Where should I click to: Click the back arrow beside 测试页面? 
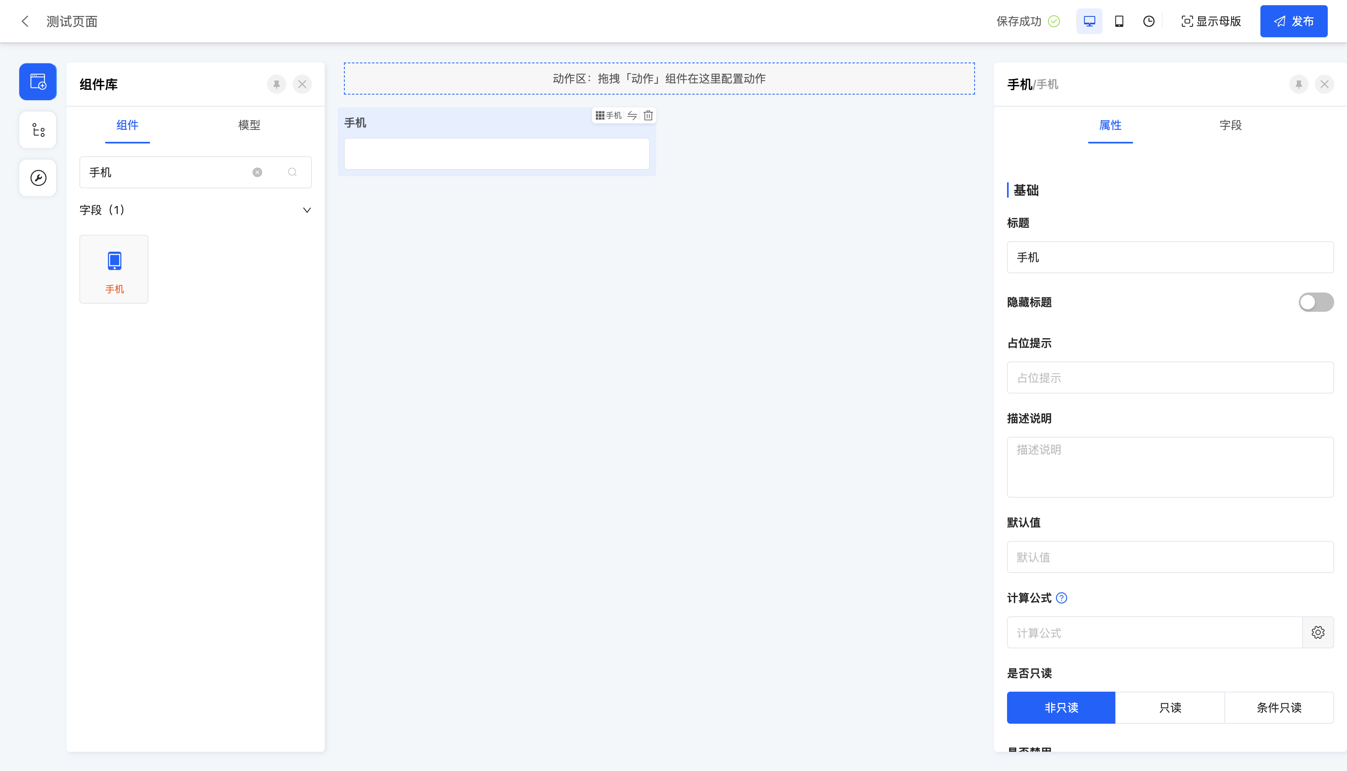25,21
